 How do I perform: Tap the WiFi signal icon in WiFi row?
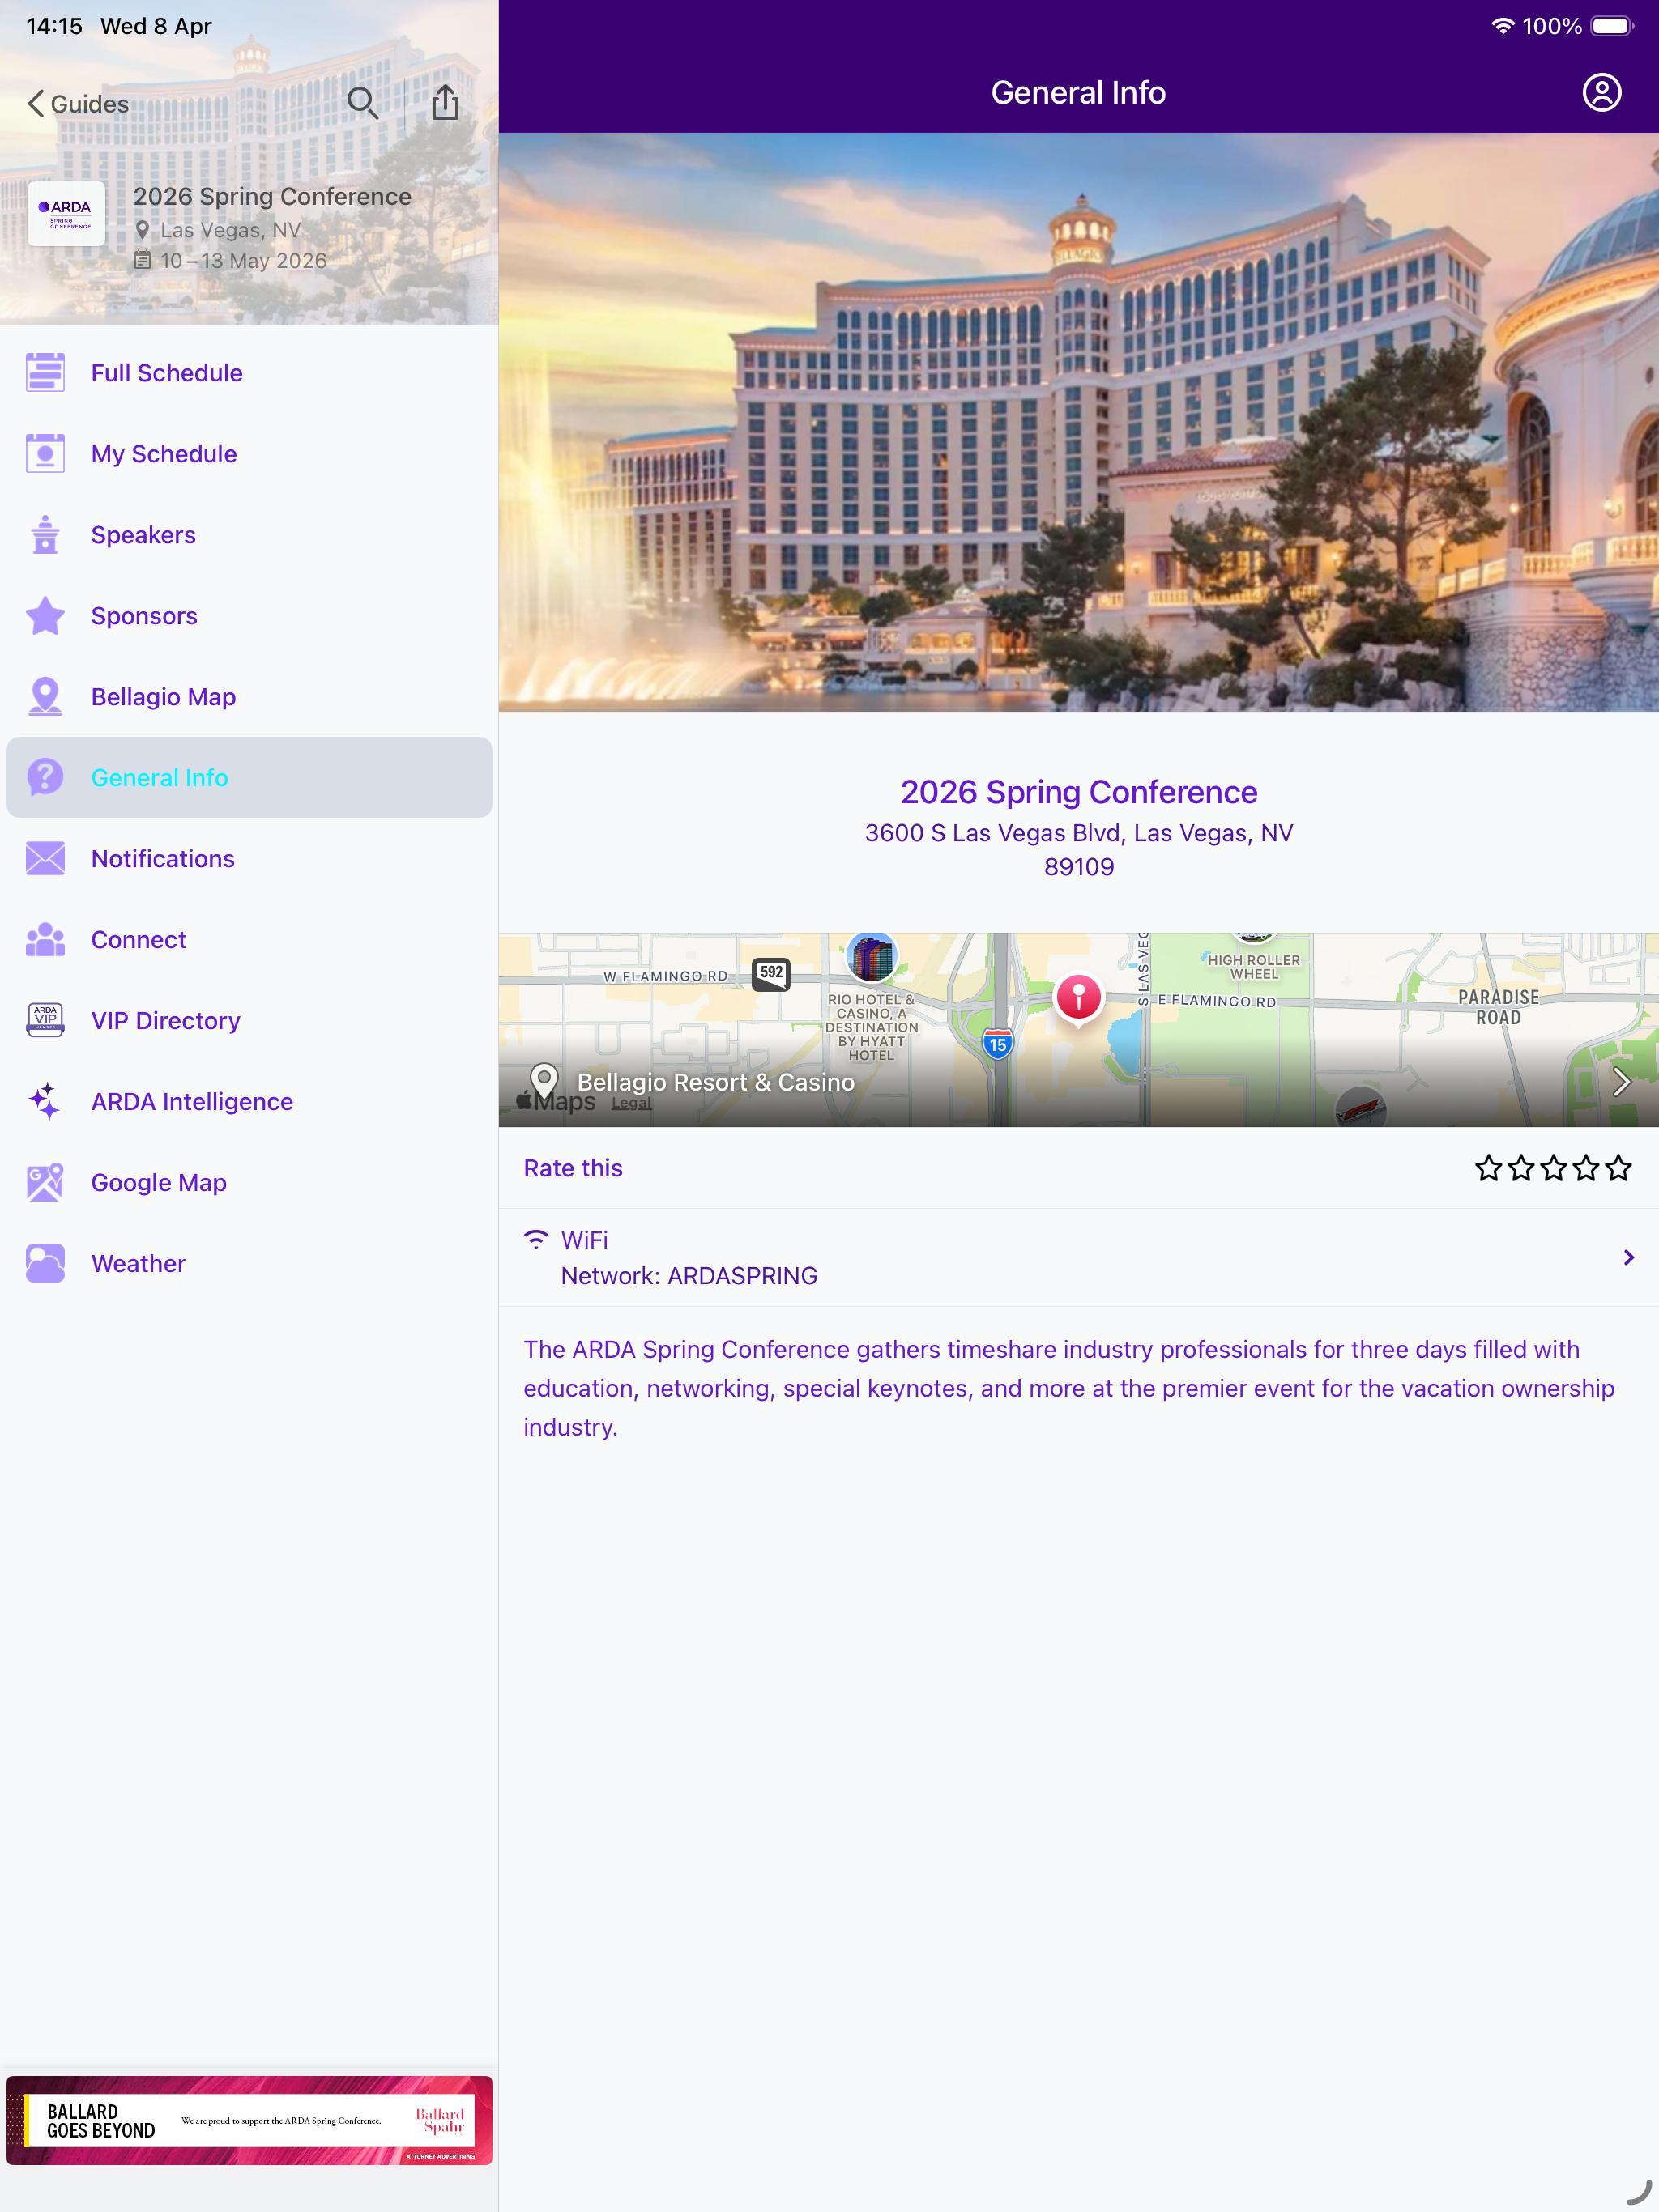click(x=536, y=1239)
